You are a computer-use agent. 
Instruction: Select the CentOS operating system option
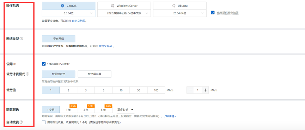click(x=68, y=6)
